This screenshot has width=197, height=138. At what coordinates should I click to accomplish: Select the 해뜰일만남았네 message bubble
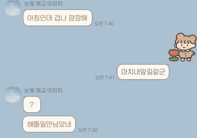49,124
